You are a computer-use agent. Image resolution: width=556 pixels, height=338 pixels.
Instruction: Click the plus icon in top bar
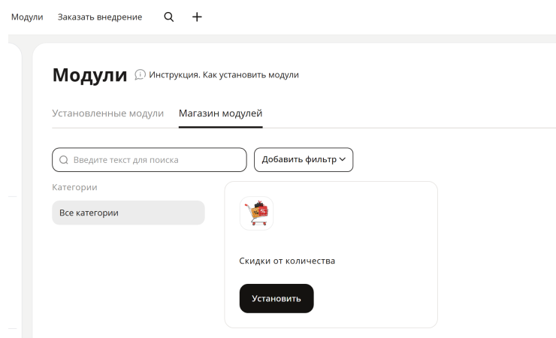tap(197, 17)
